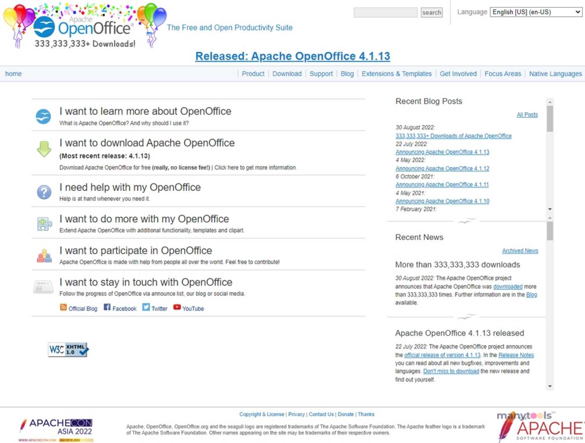Viewport: 585px width, 443px height.
Task: Open the Native Languages menu item
Action: (x=555, y=74)
